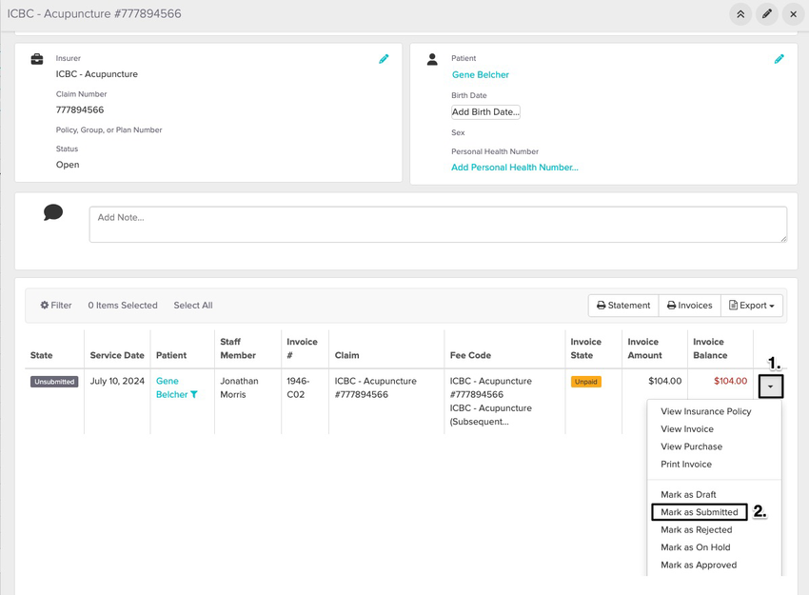This screenshot has height=595, width=809.
Task: Collapse panel with double chevron up icon
Action: click(x=740, y=14)
